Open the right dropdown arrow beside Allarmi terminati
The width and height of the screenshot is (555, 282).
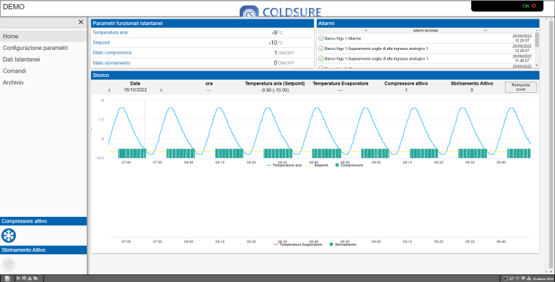[486, 30]
